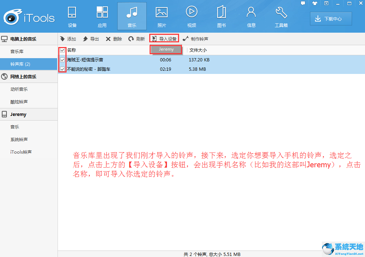Toggle the select-all checkbox beside 名称
The width and height of the screenshot is (365, 257).
(63, 50)
